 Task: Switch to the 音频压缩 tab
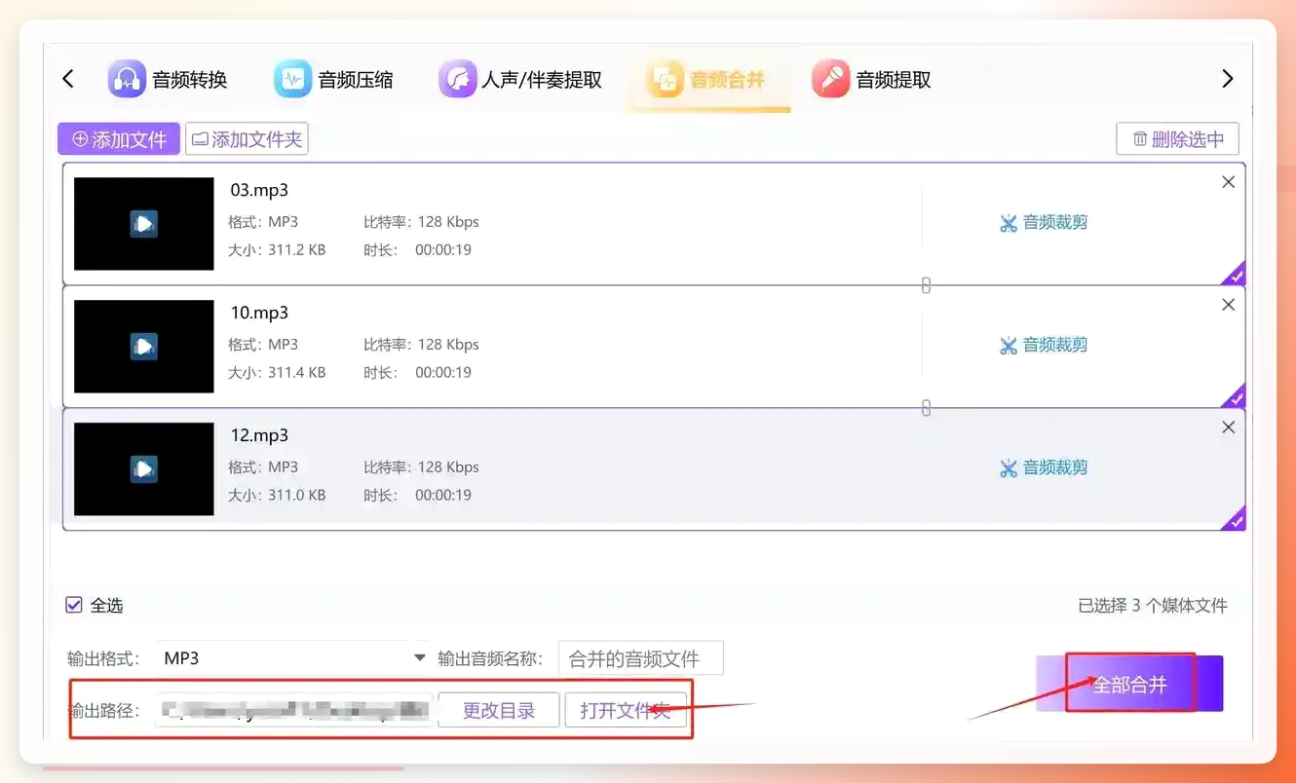pyautogui.click(x=333, y=79)
